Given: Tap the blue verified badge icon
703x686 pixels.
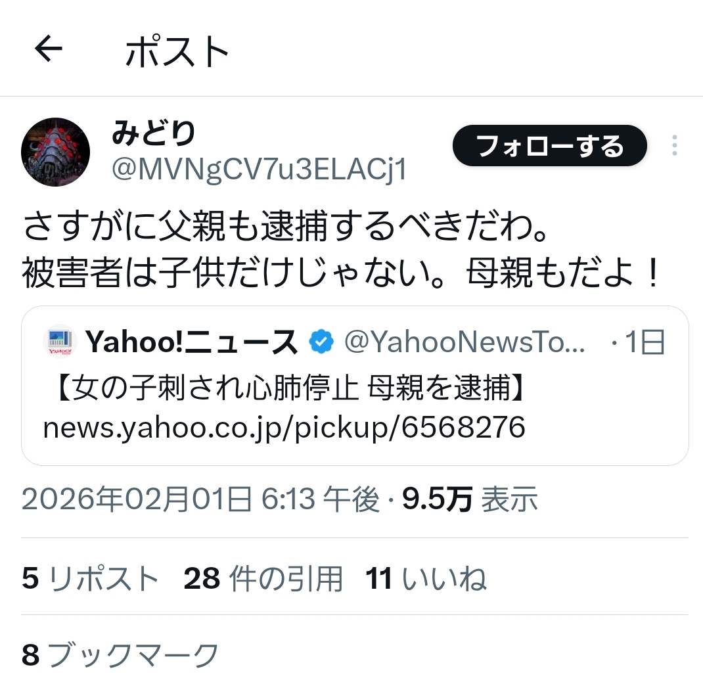Looking at the screenshot, I should tap(321, 342).
